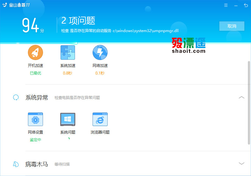The image size is (251, 176).
Task: Click the 网络设置 label
Action: 35,132
